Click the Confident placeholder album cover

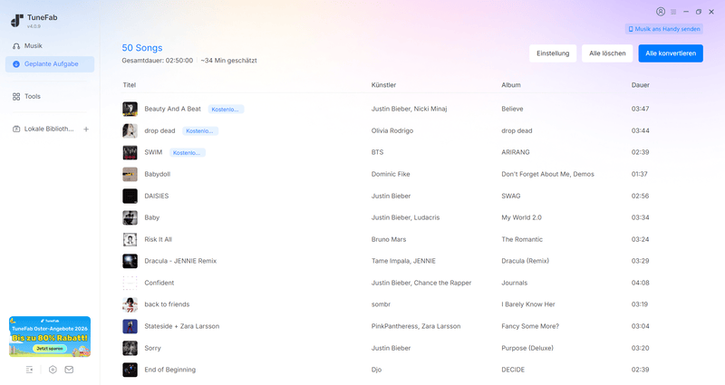[x=130, y=283]
